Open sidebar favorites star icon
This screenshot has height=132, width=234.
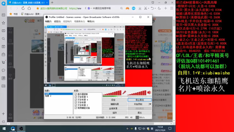[4, 23]
